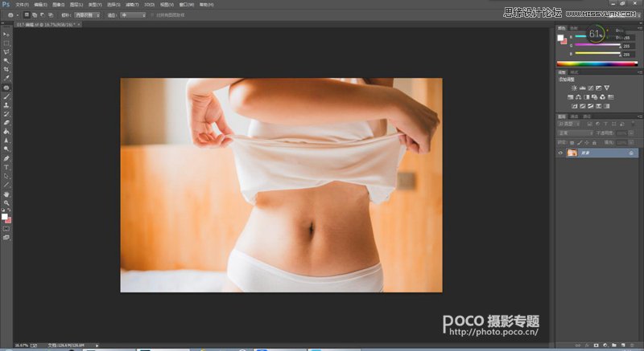
Task: Select the Pen tool
Action: [x=6, y=158]
